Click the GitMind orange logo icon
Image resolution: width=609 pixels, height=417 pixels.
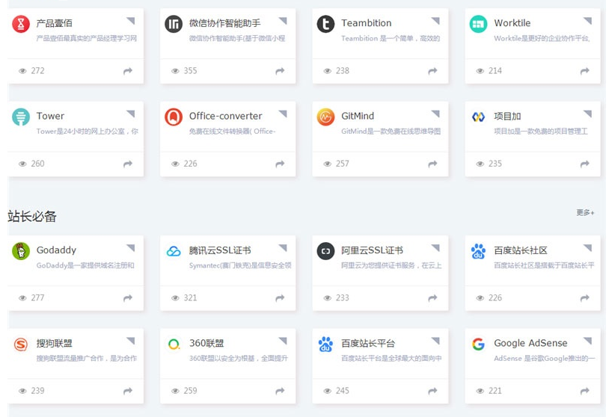[326, 117]
